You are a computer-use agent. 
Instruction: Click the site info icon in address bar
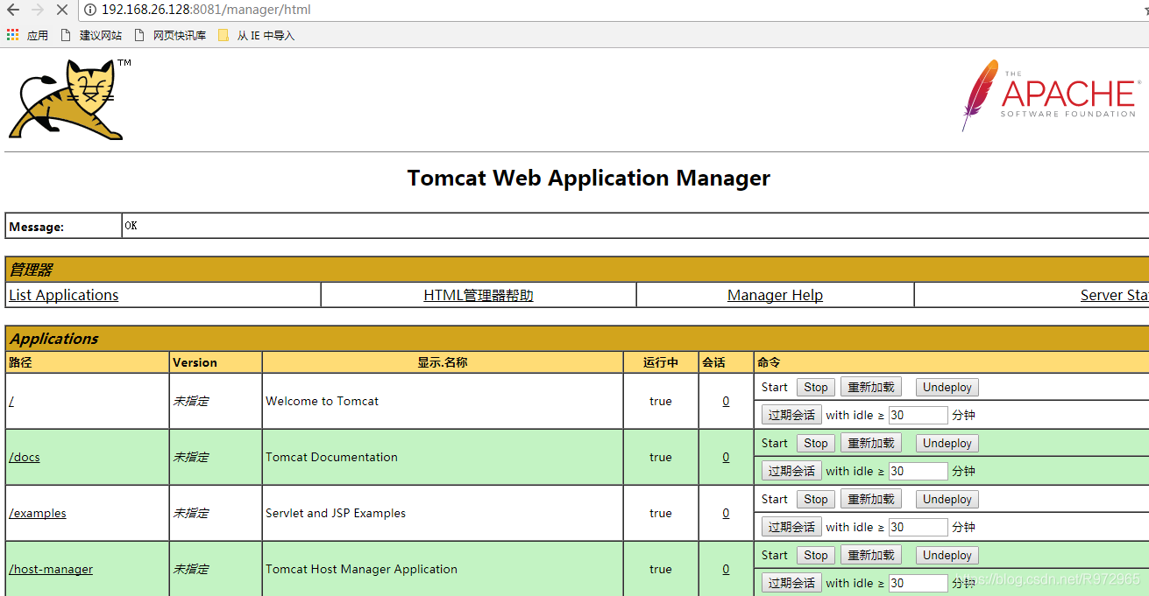[x=91, y=11]
